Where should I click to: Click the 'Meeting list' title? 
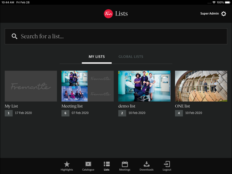tap(72, 106)
